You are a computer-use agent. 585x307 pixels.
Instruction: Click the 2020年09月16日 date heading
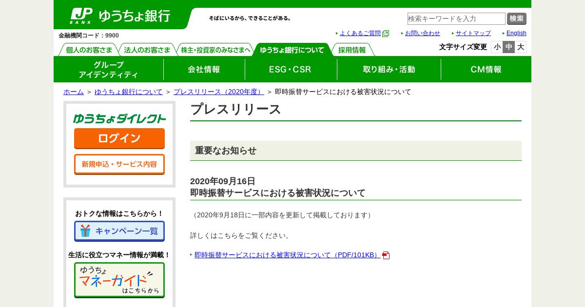(223, 181)
